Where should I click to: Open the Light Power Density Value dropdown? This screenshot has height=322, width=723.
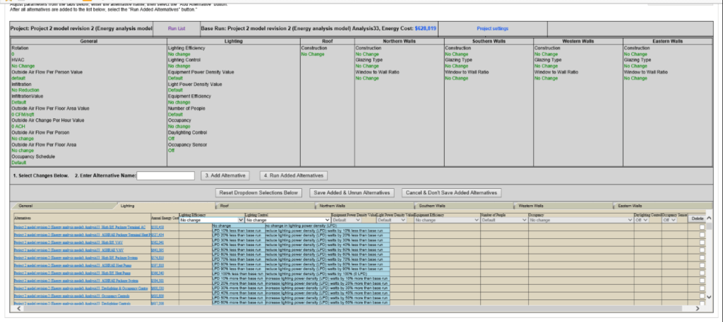pos(391,221)
